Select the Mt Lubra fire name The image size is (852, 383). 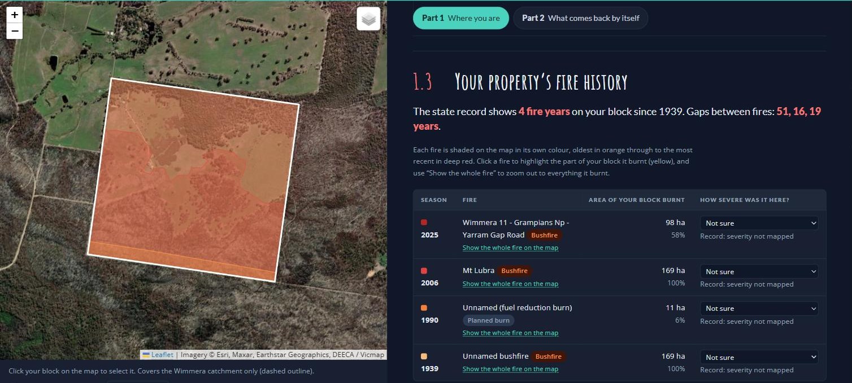tap(479, 271)
